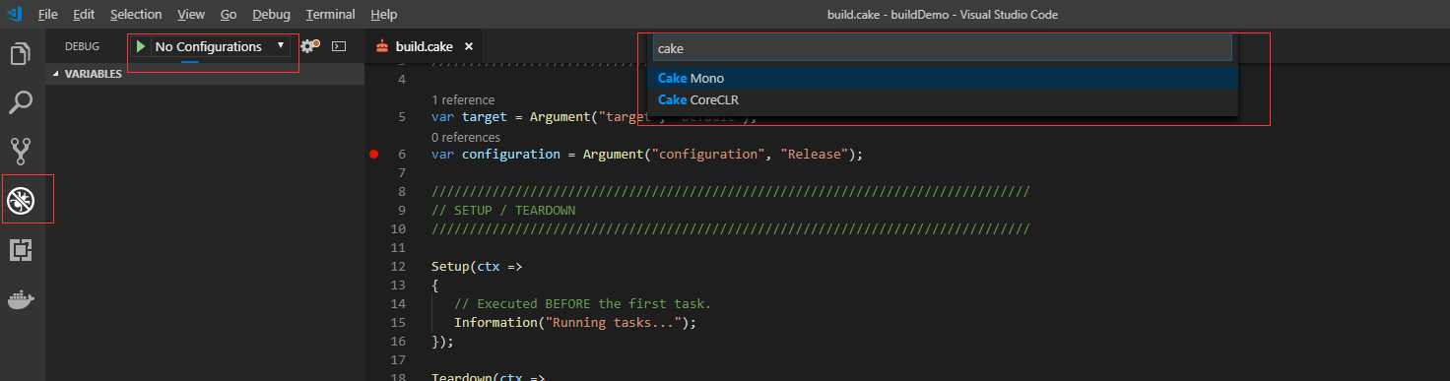1450x381 pixels.
Task: Click the 1 reference code lens link
Action: click(x=463, y=99)
